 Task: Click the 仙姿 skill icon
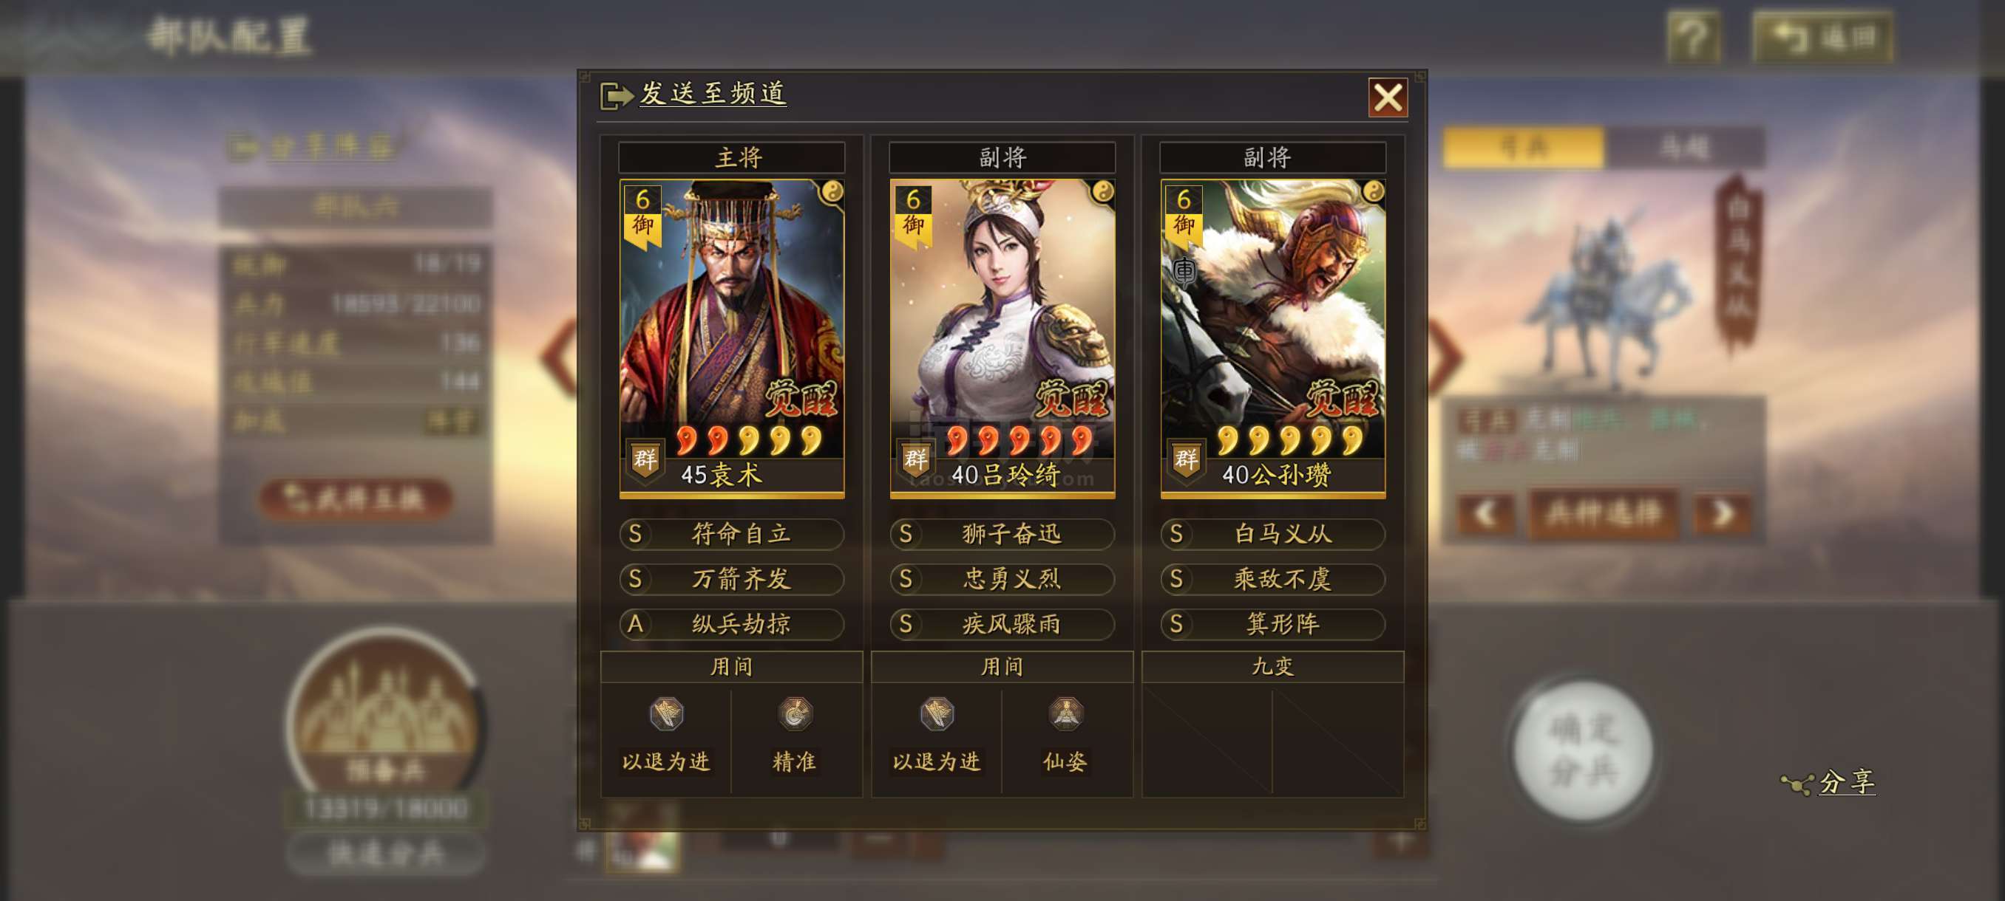pos(1065,714)
